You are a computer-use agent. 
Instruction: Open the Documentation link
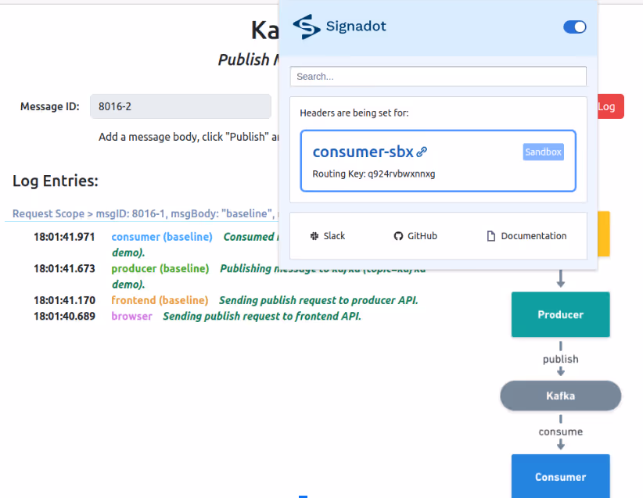coord(526,236)
